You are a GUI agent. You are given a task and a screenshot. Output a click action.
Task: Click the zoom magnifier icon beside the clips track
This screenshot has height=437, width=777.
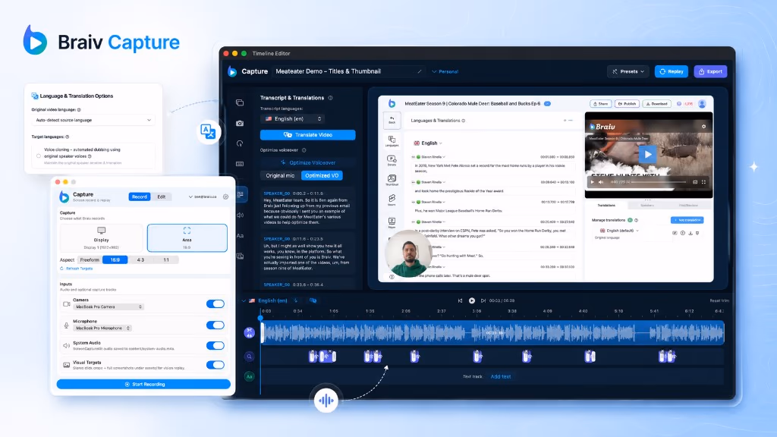249,357
